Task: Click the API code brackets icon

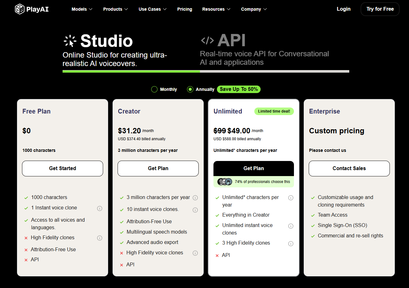Action: pos(207,40)
